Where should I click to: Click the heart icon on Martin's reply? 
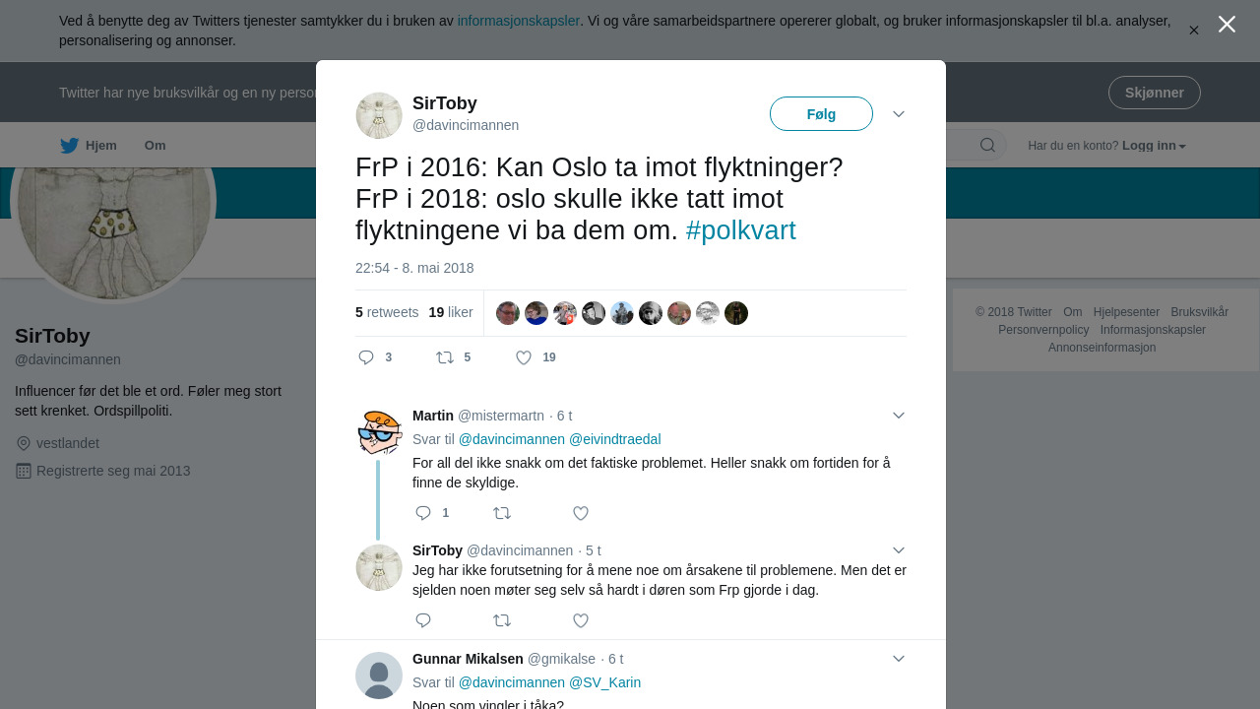pos(581,513)
